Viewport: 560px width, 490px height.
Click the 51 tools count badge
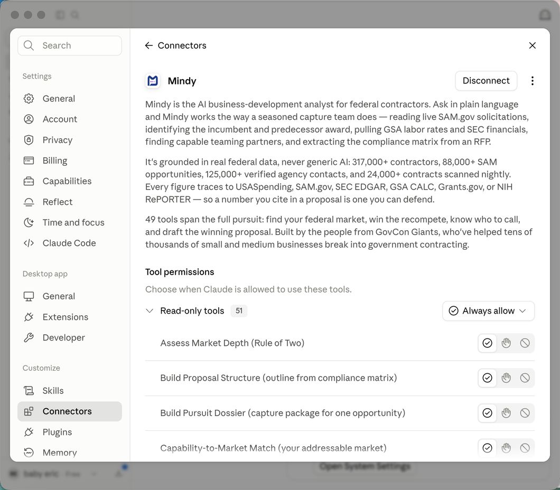(x=239, y=311)
